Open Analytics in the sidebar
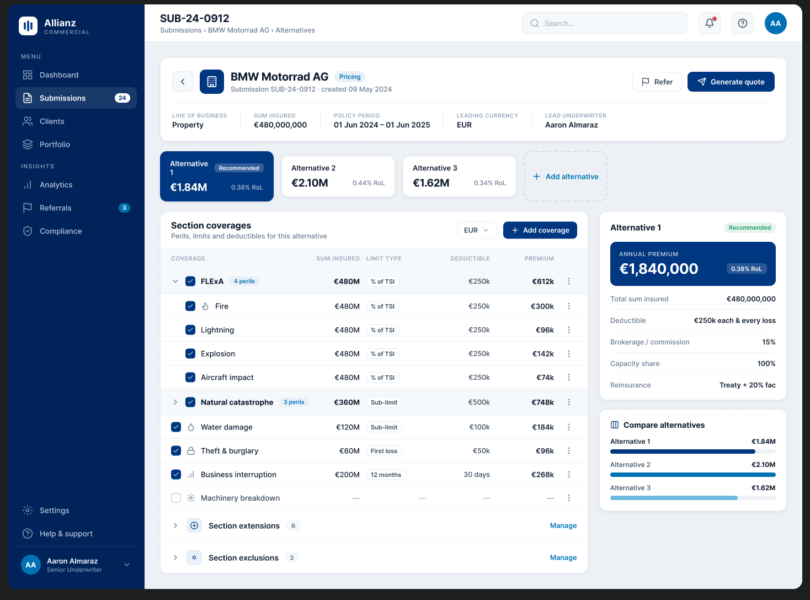Viewport: 810px width, 600px height. [76, 185]
